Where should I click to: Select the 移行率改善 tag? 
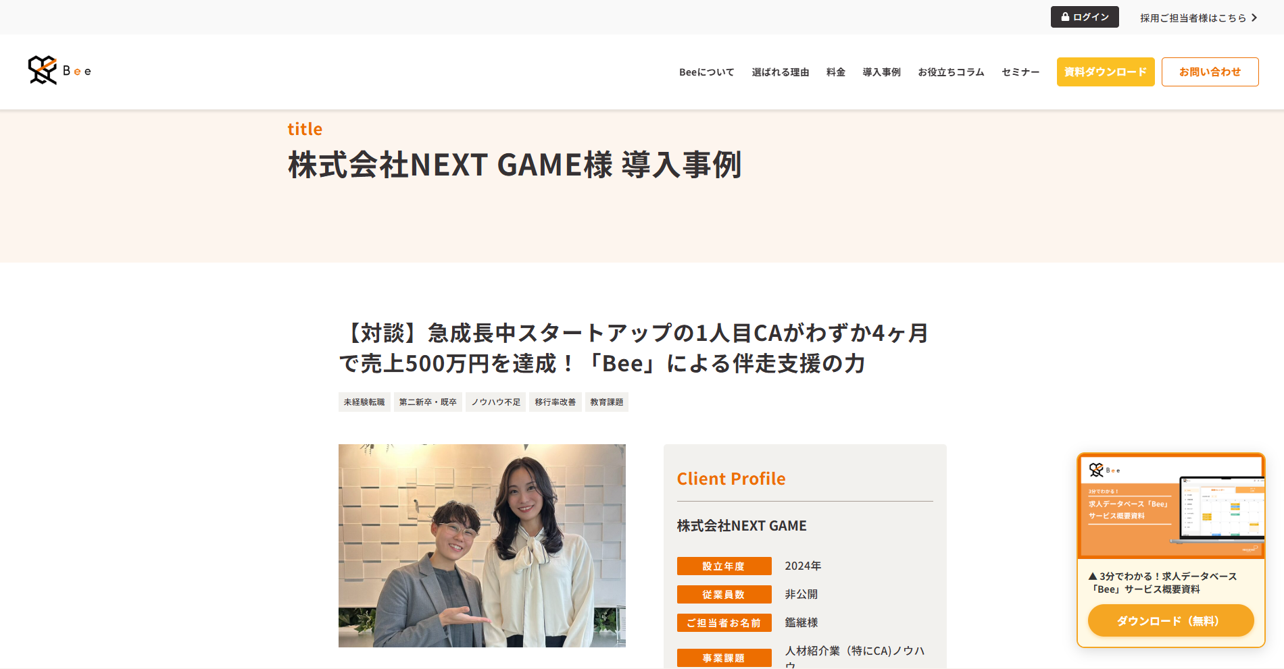click(555, 402)
